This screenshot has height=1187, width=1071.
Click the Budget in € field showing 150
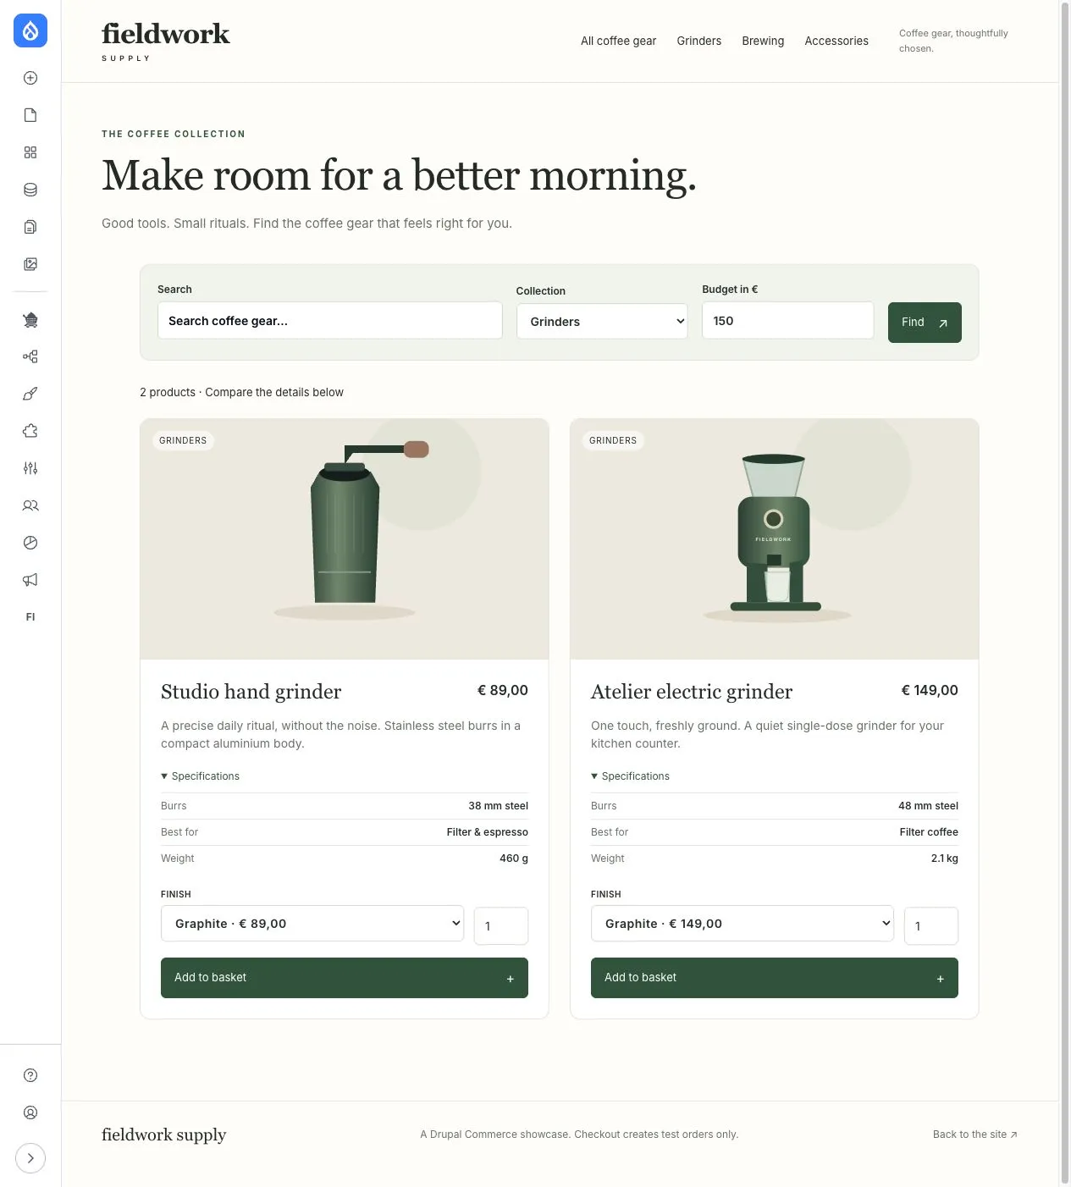[787, 321]
